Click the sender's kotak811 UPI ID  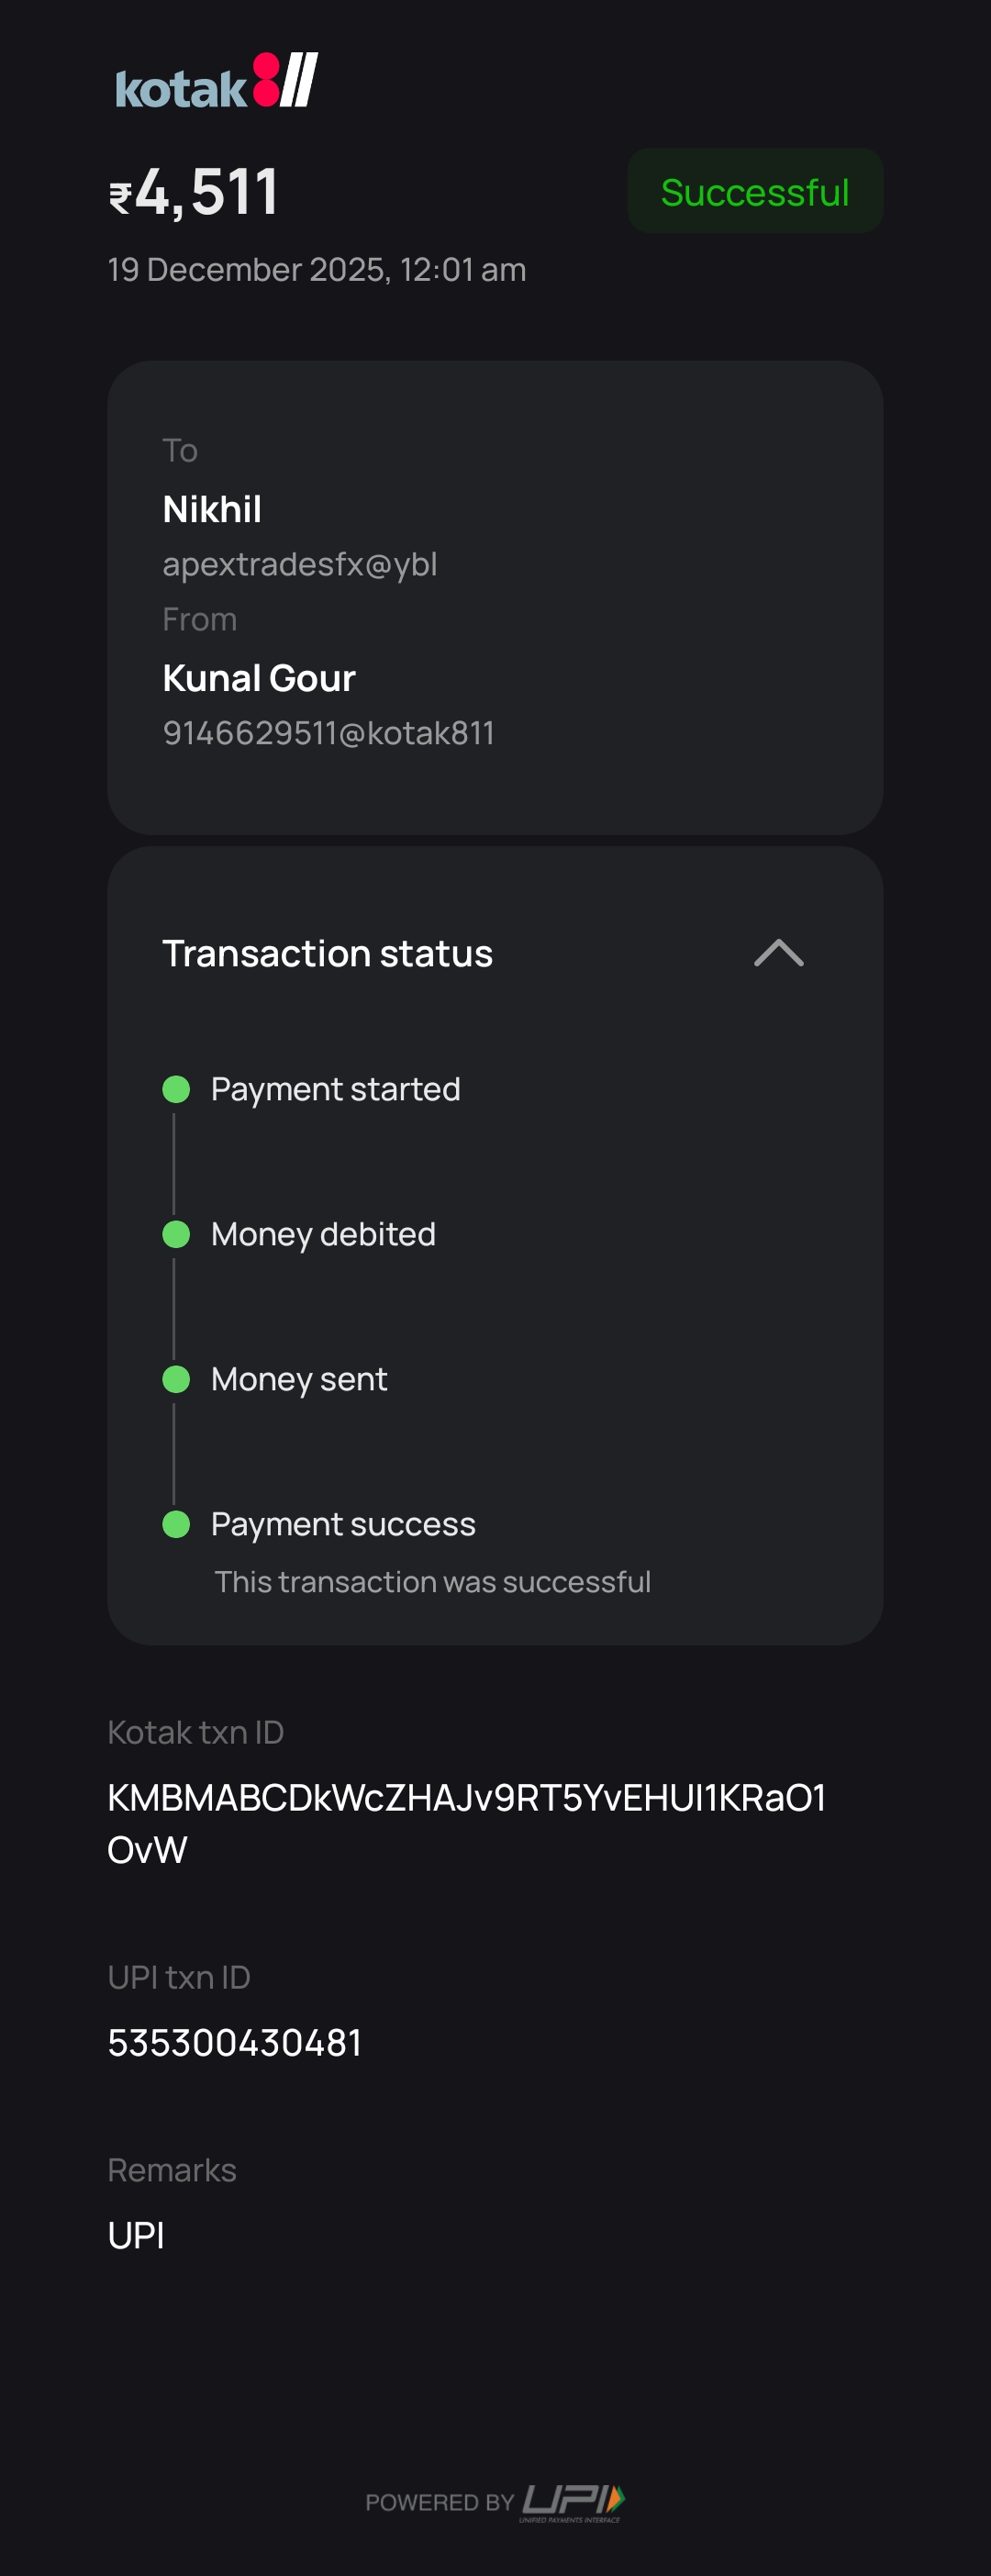[328, 733]
